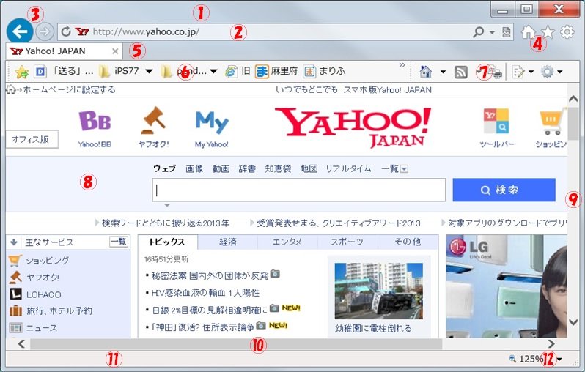Viewport: 585px width, 372px height.
Task: Expand Page menu dropdown arrow
Action: [x=531, y=72]
